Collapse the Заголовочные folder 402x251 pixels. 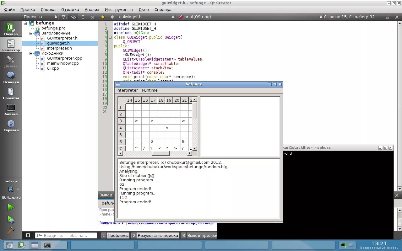31,33
